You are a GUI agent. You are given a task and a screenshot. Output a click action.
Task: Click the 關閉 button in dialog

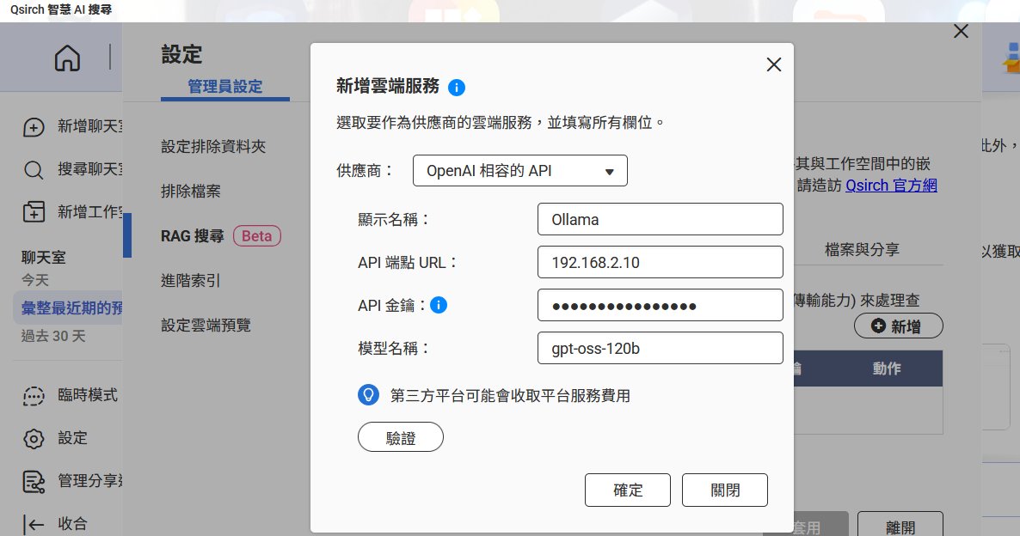pyautogui.click(x=724, y=490)
